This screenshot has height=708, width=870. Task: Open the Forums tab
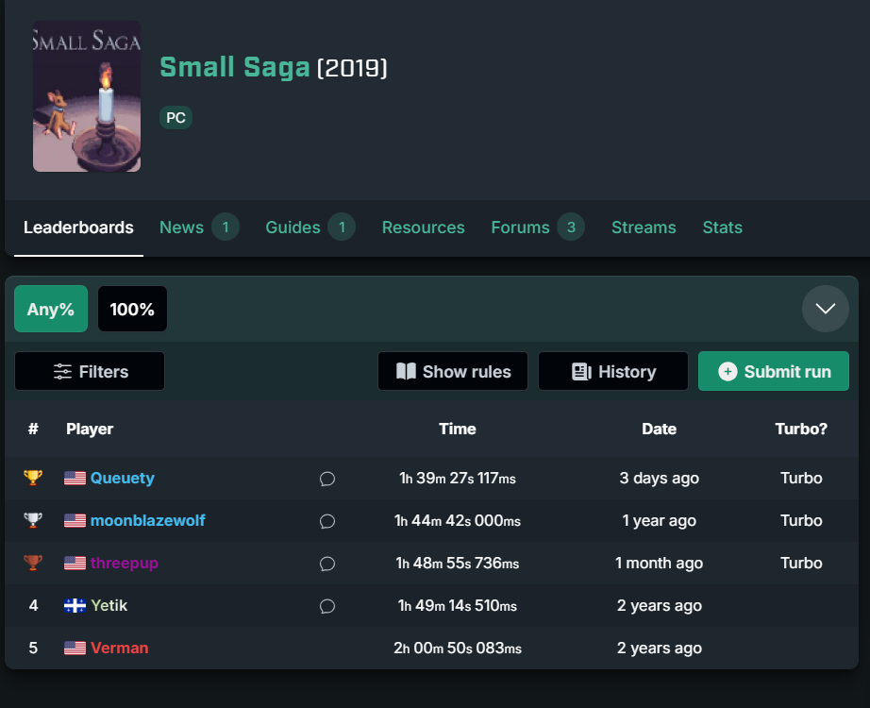pos(538,228)
